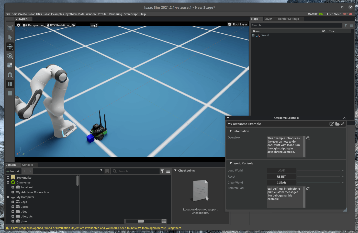Click the LOAD world button
Screen dimensions: 358x233
click(x=281, y=170)
